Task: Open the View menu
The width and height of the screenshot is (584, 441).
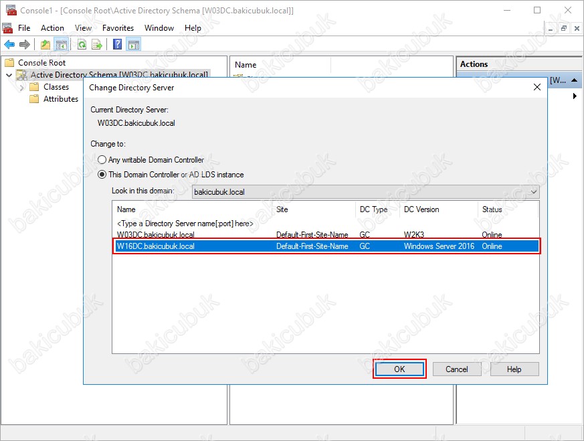Action: [83, 28]
